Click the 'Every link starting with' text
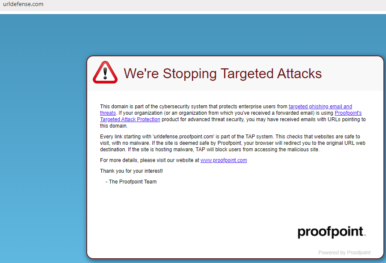Image resolution: width=386 pixels, height=263 pixels. coord(125,137)
